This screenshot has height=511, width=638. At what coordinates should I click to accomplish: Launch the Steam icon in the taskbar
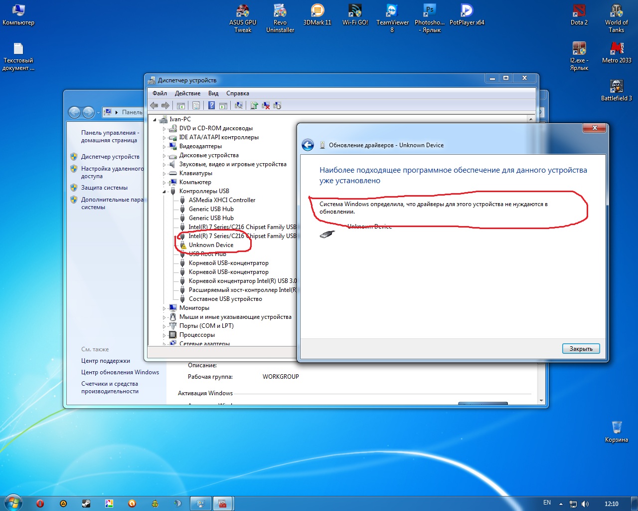click(86, 504)
